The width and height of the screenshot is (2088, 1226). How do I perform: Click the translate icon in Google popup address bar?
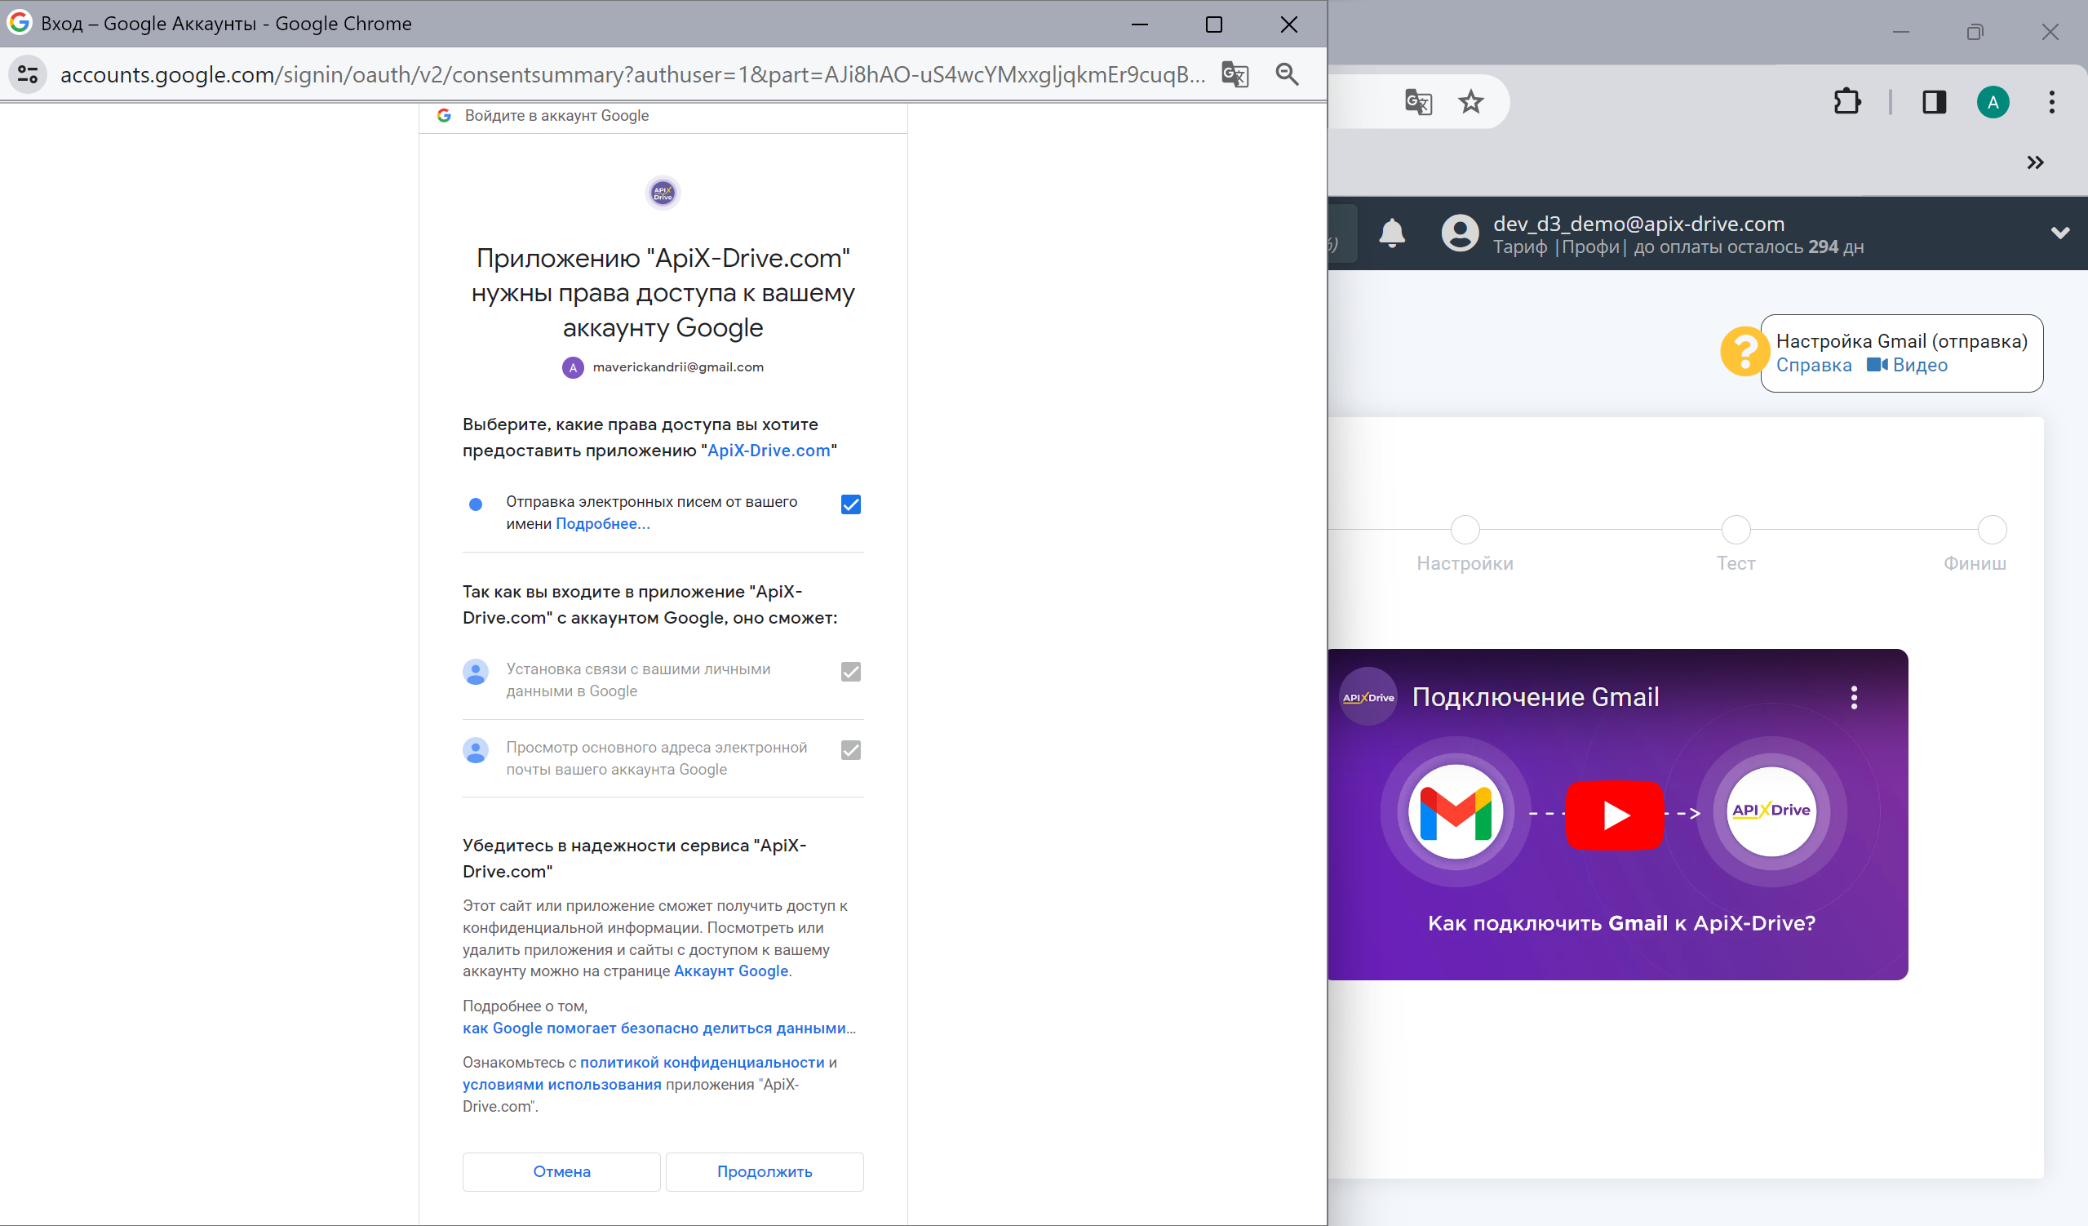(1235, 74)
